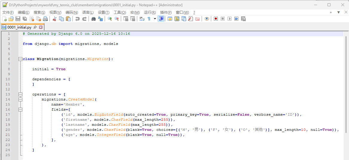Open the Function List panel icon

pyautogui.click(x=191, y=19)
